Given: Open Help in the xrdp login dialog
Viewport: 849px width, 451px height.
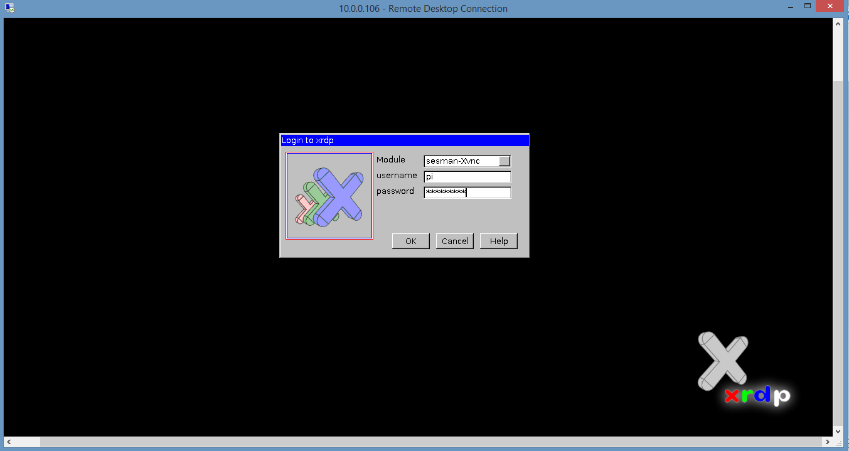Looking at the screenshot, I should coord(499,241).
